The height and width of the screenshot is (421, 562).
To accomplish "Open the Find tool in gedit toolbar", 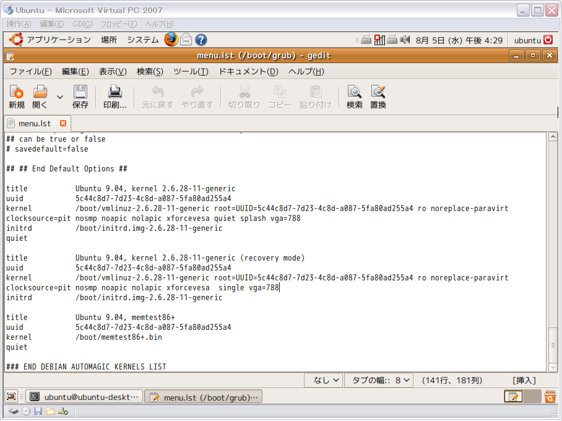I will point(355,97).
